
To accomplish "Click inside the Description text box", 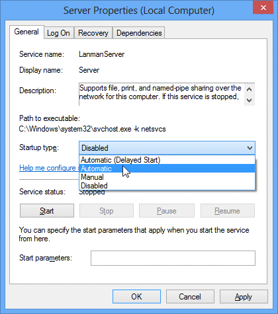I will pyautogui.click(x=162, y=95).
